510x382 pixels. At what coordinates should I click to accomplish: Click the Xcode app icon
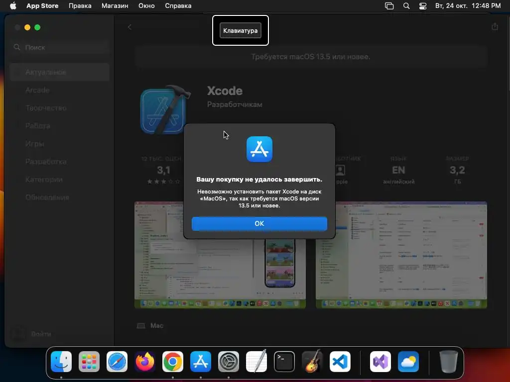(x=165, y=110)
